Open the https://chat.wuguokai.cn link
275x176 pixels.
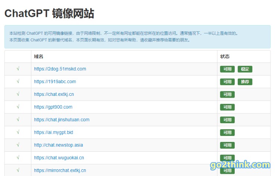point(59,158)
